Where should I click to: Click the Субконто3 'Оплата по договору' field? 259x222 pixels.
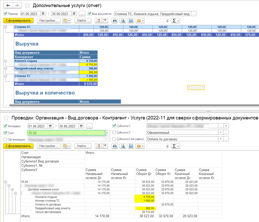click(182, 139)
